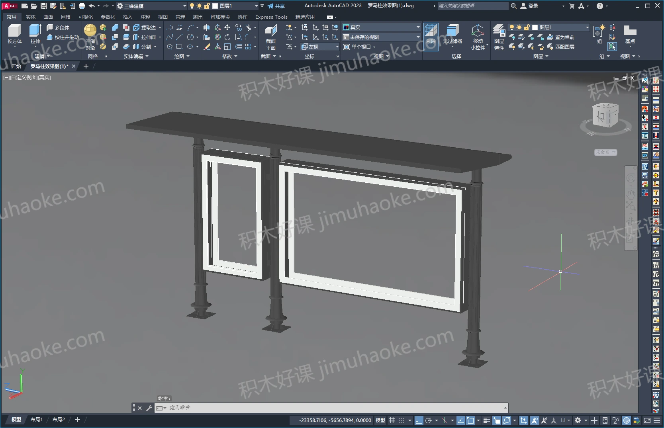Click the 置为当前 layer button
The height and width of the screenshot is (428, 664).
561,37
